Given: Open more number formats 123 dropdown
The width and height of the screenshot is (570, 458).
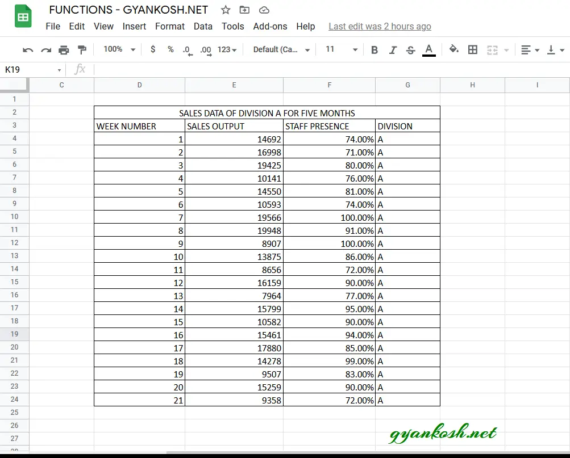Looking at the screenshot, I should (227, 49).
